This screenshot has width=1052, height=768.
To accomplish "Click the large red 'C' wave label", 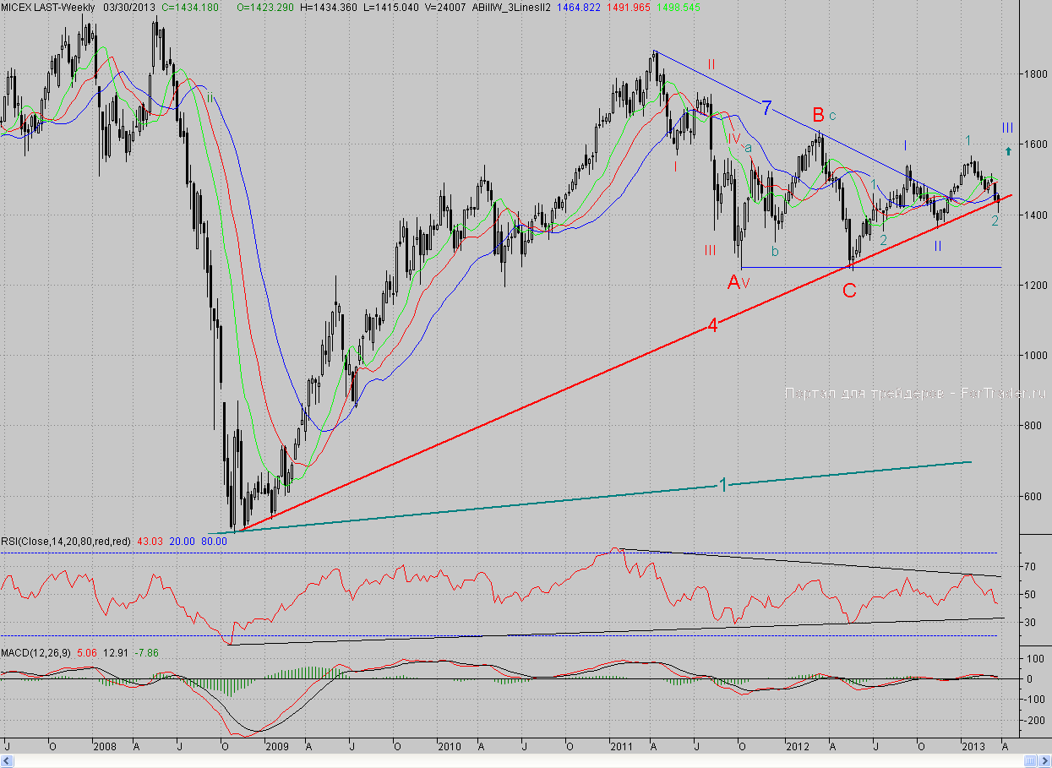I will click(849, 291).
